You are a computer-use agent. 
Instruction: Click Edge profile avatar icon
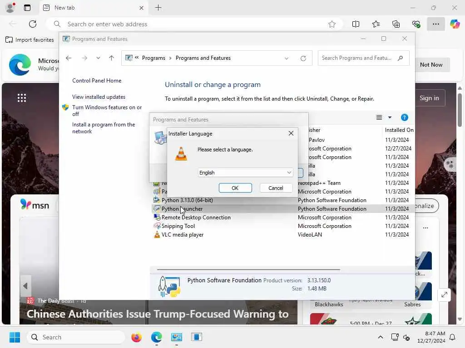[x=10, y=8]
